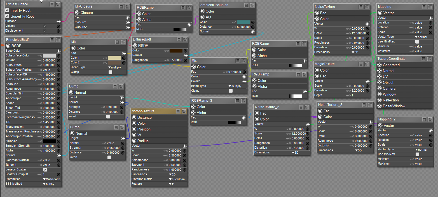Select the PoserWindow output row
The width and height of the screenshot is (438, 197).
click(x=405, y=106)
